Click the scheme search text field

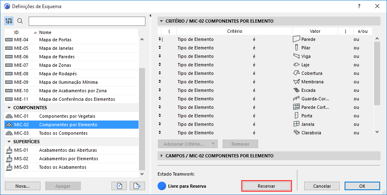pyautogui.click(x=87, y=21)
